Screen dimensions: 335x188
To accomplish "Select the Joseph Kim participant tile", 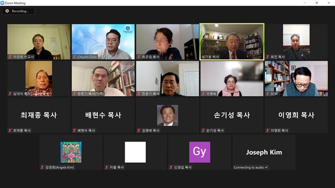I will coord(264,152).
